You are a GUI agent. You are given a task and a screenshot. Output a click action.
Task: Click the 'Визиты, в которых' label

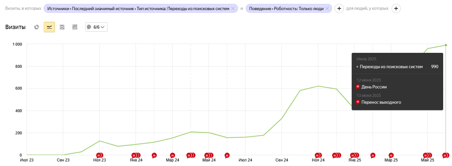point(23,9)
